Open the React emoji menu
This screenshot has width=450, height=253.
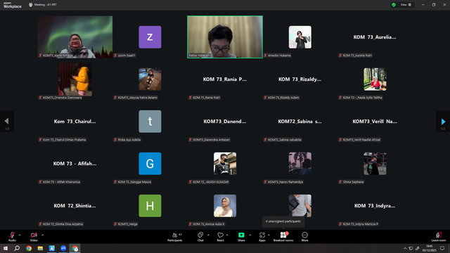coord(220,237)
